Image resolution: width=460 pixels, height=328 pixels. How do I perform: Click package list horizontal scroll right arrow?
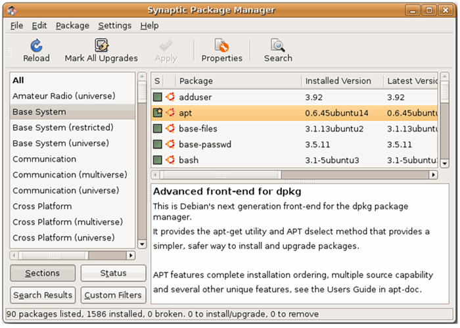(433, 175)
